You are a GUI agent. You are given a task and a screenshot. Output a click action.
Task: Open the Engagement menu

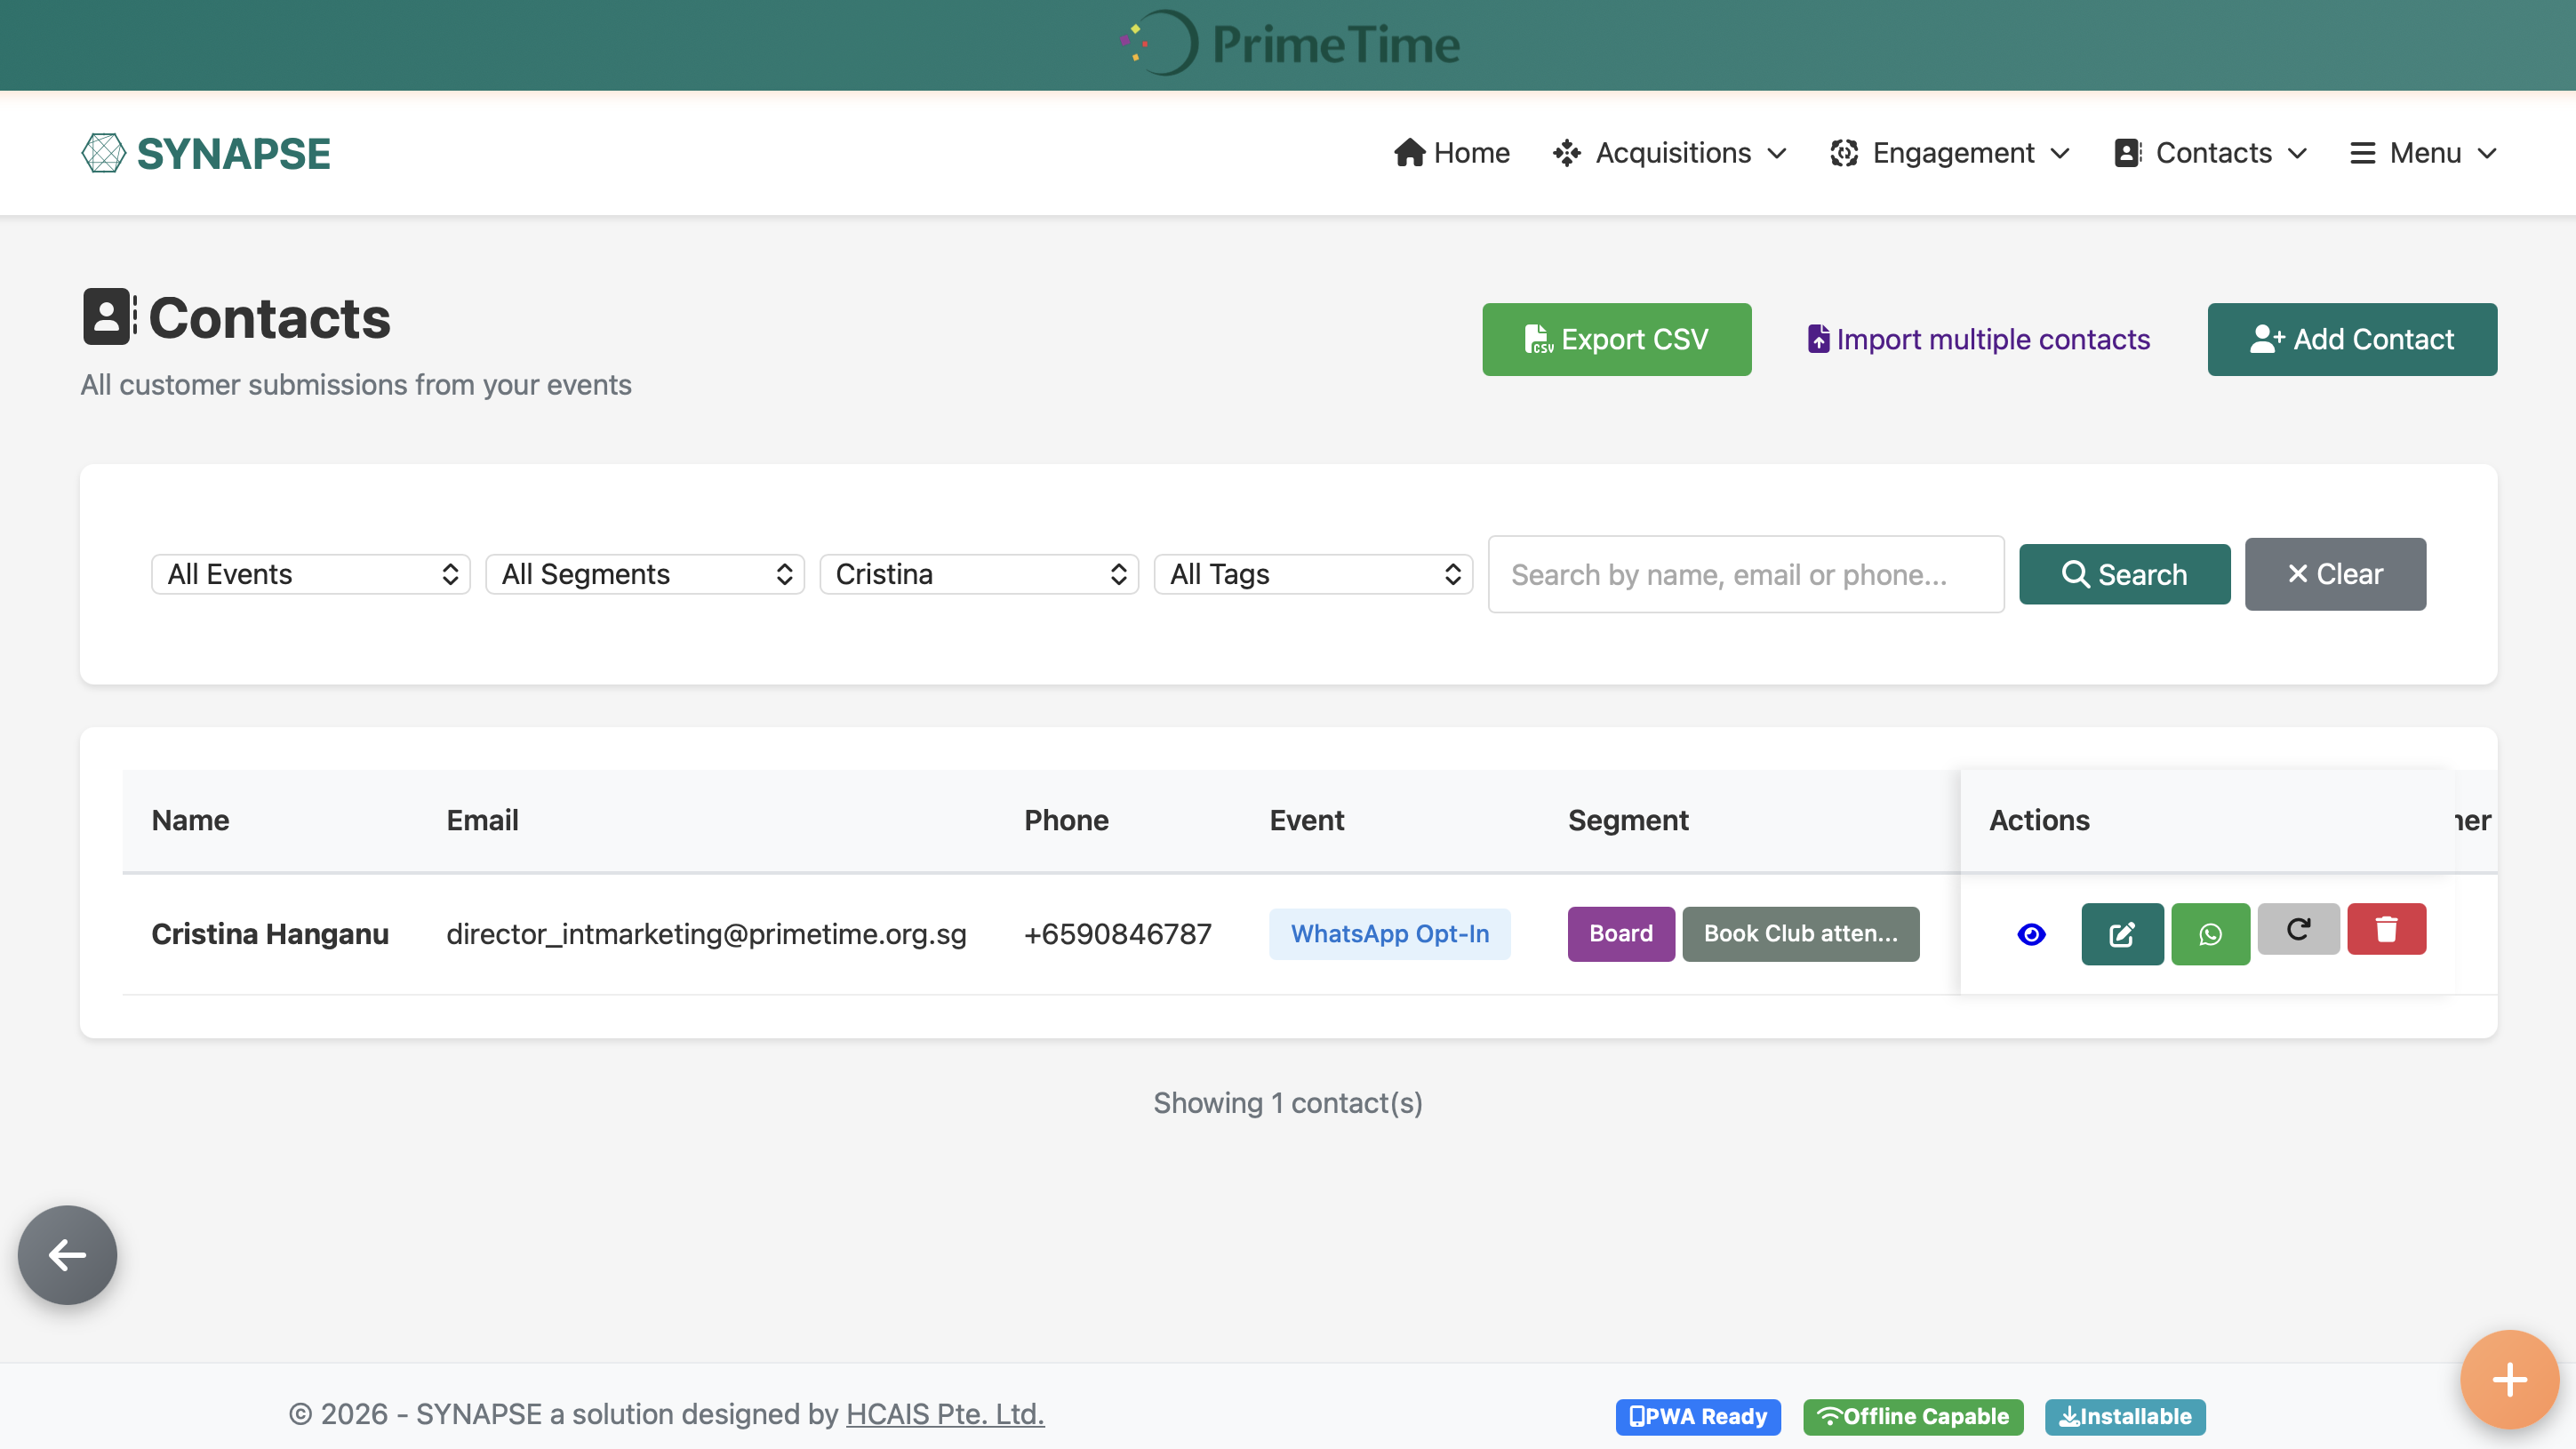[1949, 153]
